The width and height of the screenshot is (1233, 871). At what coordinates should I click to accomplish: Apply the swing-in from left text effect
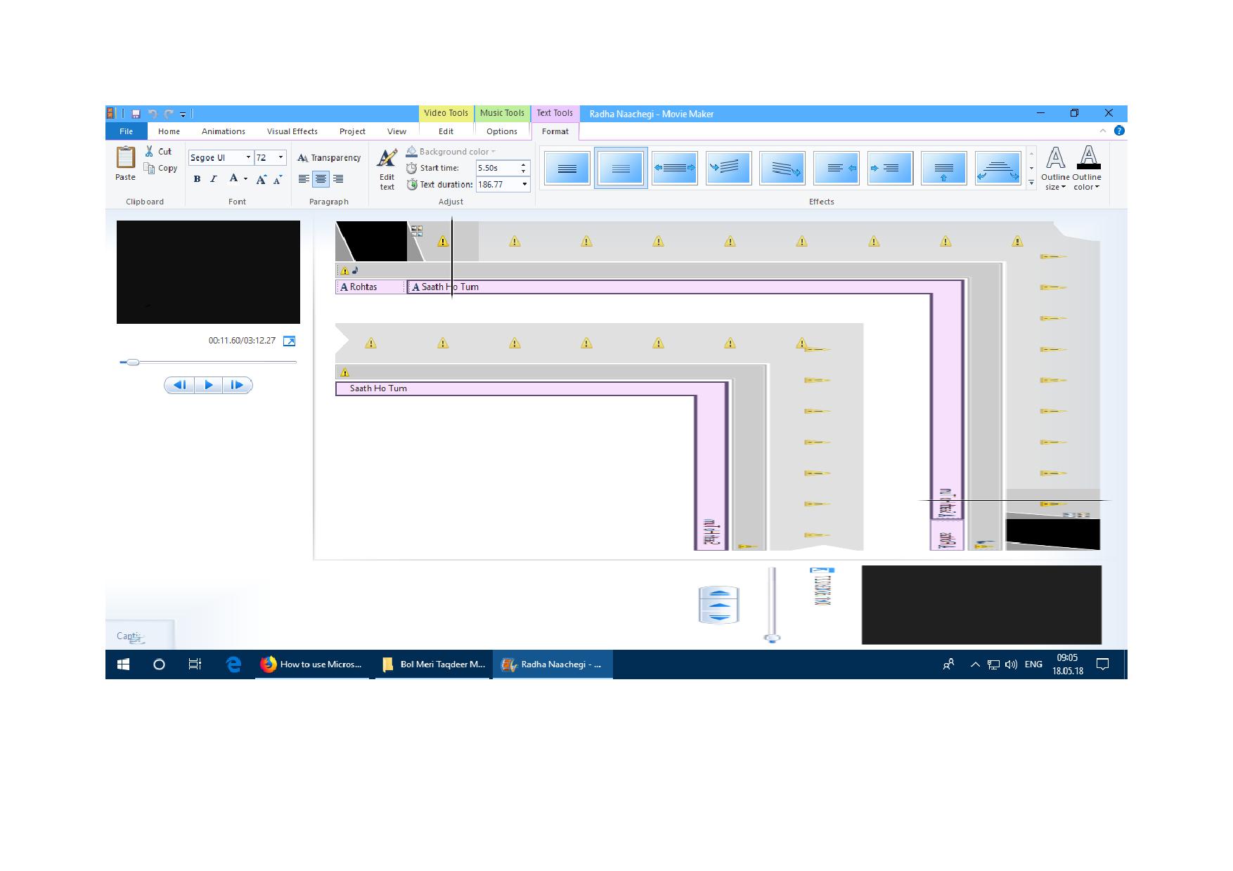coord(728,168)
